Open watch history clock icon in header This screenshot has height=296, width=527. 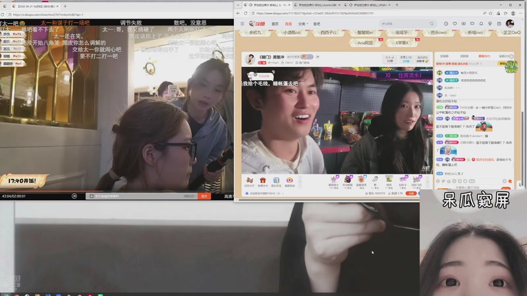[x=446, y=24]
